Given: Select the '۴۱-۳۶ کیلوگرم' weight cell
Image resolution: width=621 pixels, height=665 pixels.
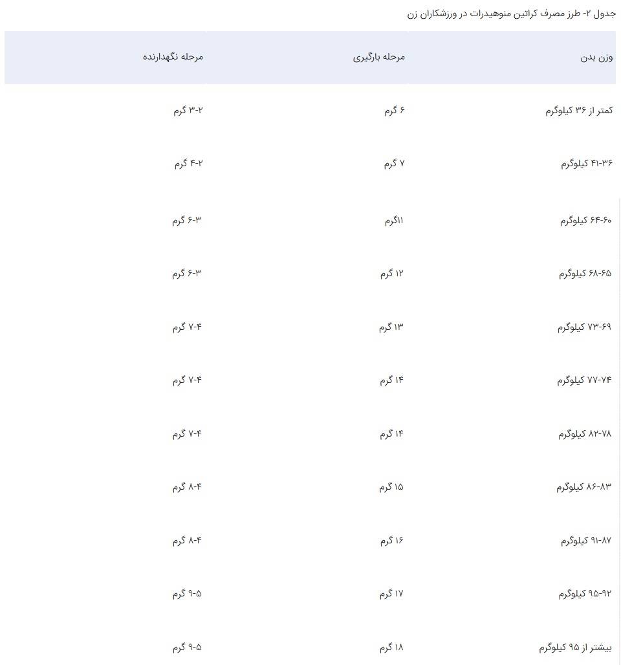Looking at the screenshot, I should (586, 164).
